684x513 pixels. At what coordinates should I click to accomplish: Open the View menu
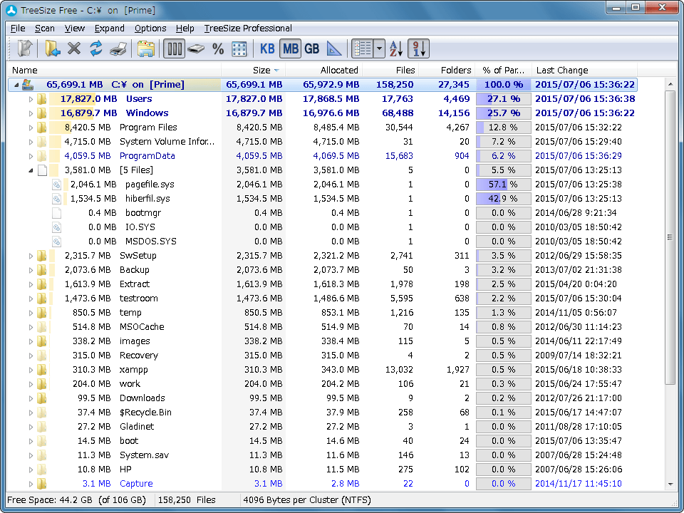click(x=75, y=28)
